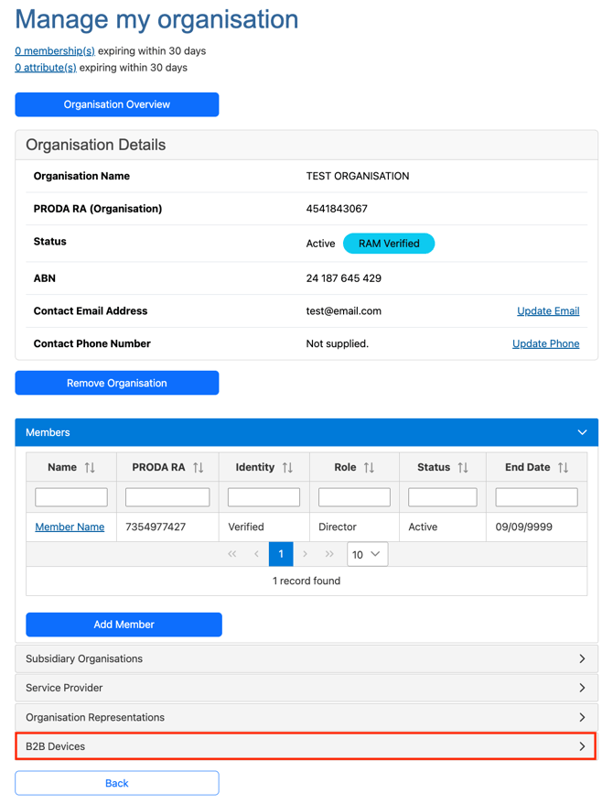
Task: Click the Remove Organisation button
Action: point(117,383)
